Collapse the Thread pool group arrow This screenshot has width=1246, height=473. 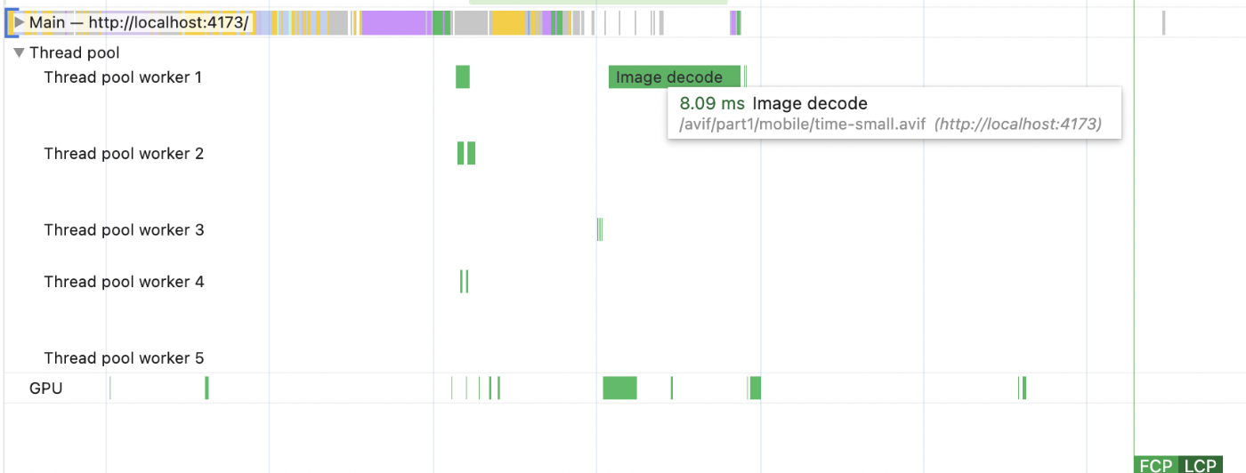pyautogui.click(x=20, y=53)
